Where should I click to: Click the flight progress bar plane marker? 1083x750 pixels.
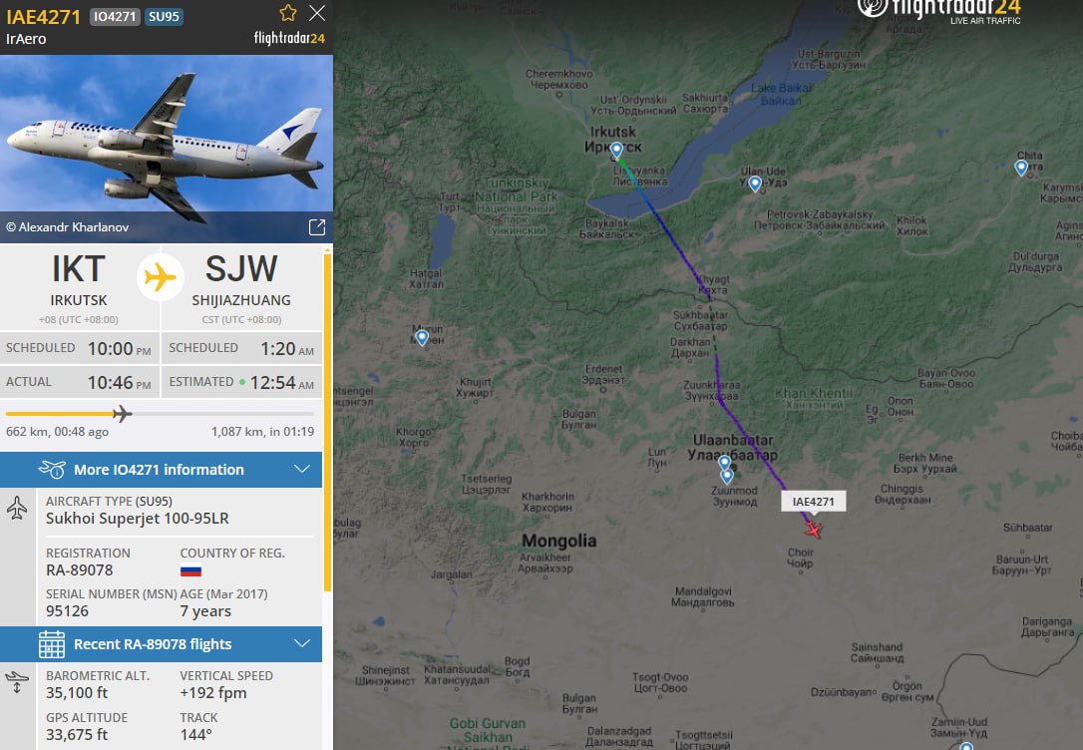pyautogui.click(x=122, y=414)
